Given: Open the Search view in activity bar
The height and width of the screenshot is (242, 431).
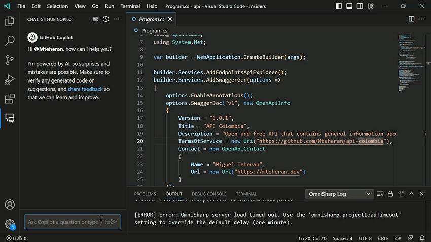Looking at the screenshot, I should 10,41.
